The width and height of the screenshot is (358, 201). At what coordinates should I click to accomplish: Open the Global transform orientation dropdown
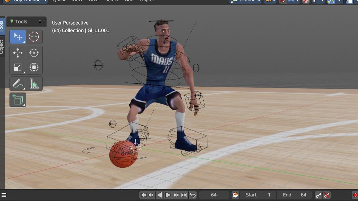(246, 1)
